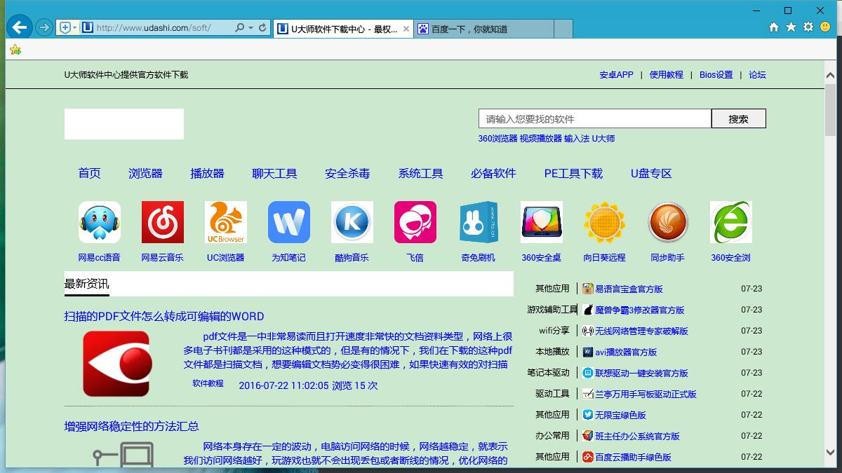Open the Favorites star icon
Screen dimensions: 842x473
coord(791,27)
